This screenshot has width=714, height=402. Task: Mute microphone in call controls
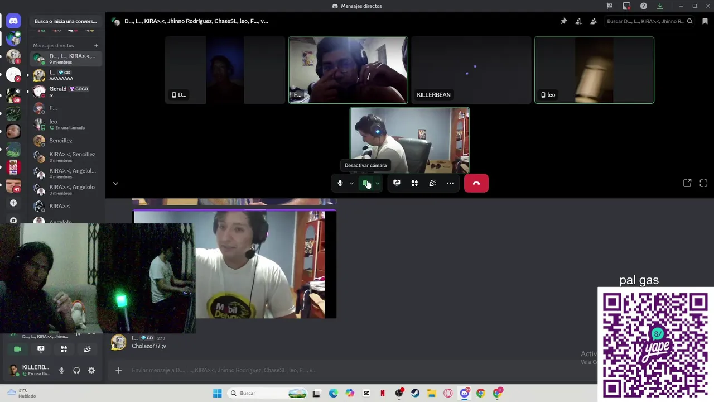[340, 183]
